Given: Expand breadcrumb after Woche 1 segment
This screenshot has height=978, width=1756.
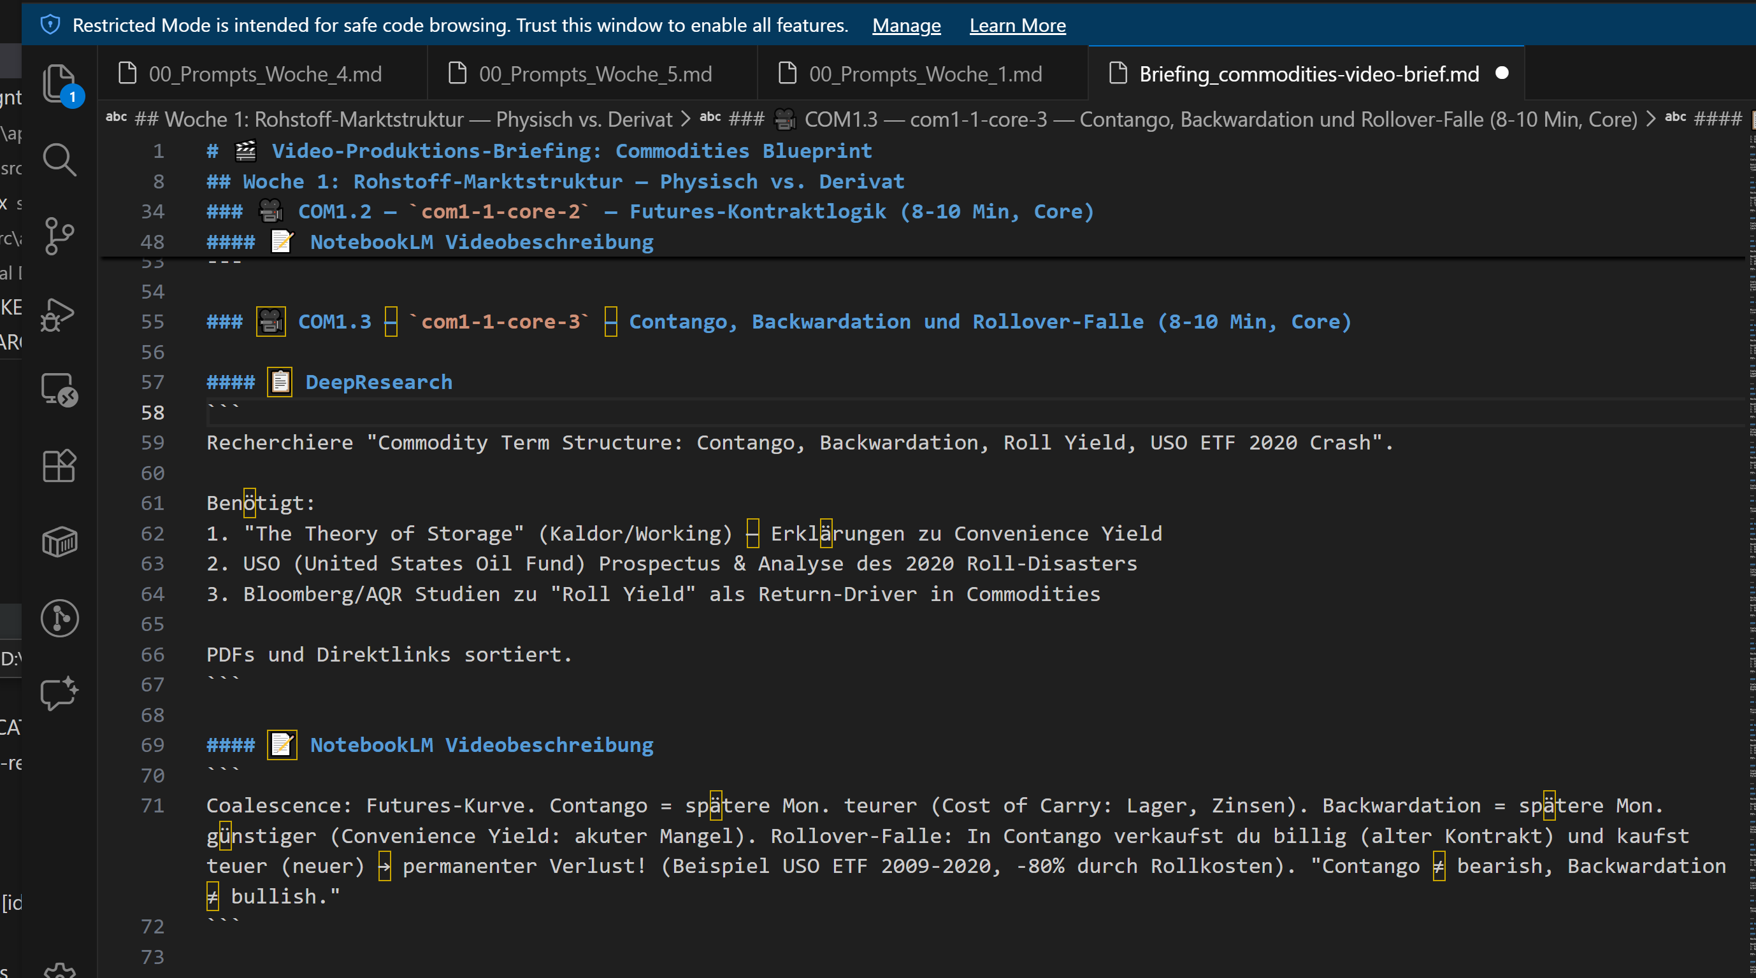Looking at the screenshot, I should [686, 119].
